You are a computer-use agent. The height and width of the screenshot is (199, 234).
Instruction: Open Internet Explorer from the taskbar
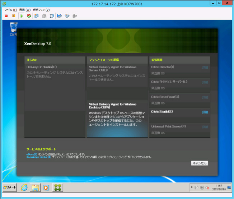tap(24, 188)
